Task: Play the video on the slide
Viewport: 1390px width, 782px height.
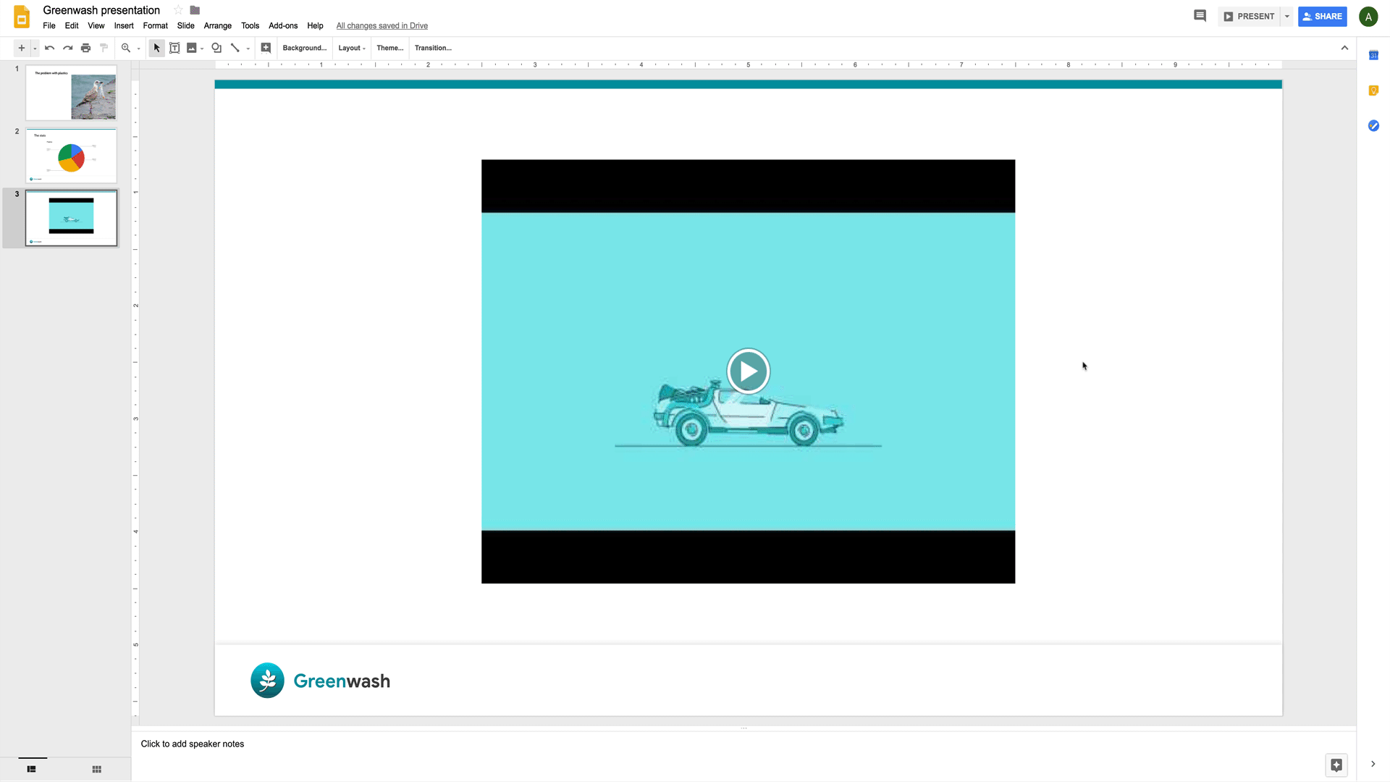Action: [749, 371]
